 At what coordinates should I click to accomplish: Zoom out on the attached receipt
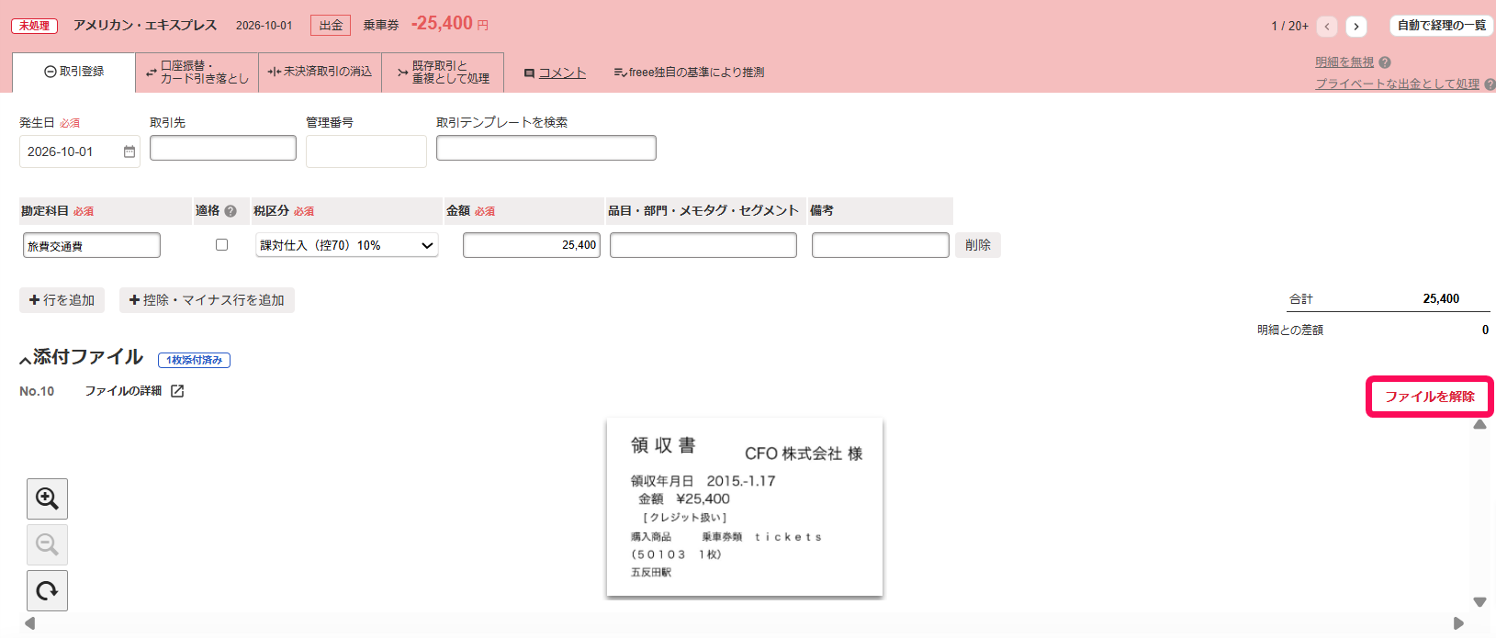pyautogui.click(x=47, y=544)
